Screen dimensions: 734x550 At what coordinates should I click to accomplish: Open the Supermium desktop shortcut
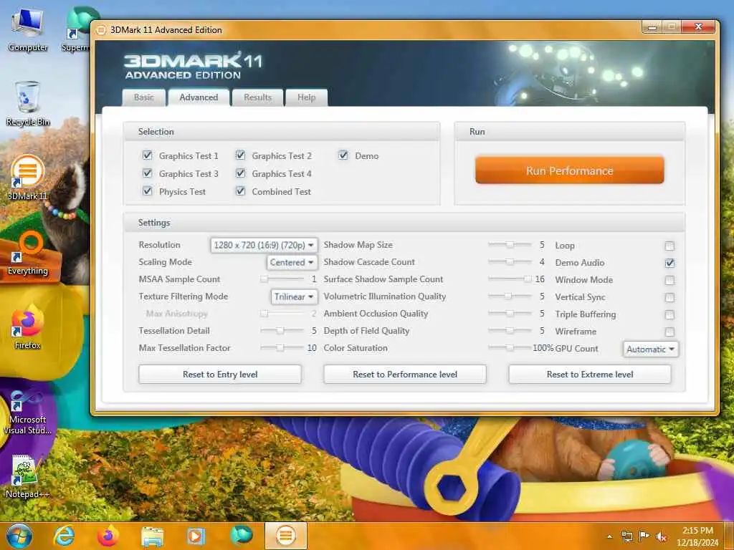[77, 31]
